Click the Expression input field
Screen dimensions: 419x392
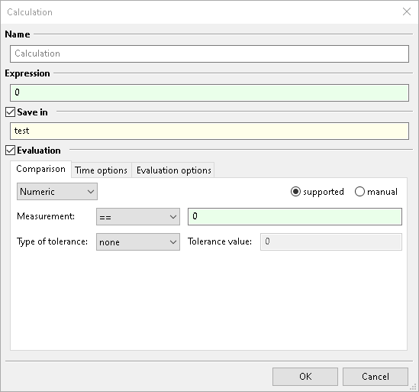(209, 93)
